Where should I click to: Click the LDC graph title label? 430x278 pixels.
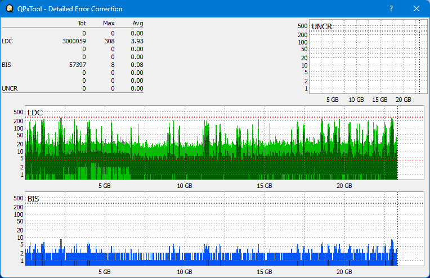click(x=35, y=113)
